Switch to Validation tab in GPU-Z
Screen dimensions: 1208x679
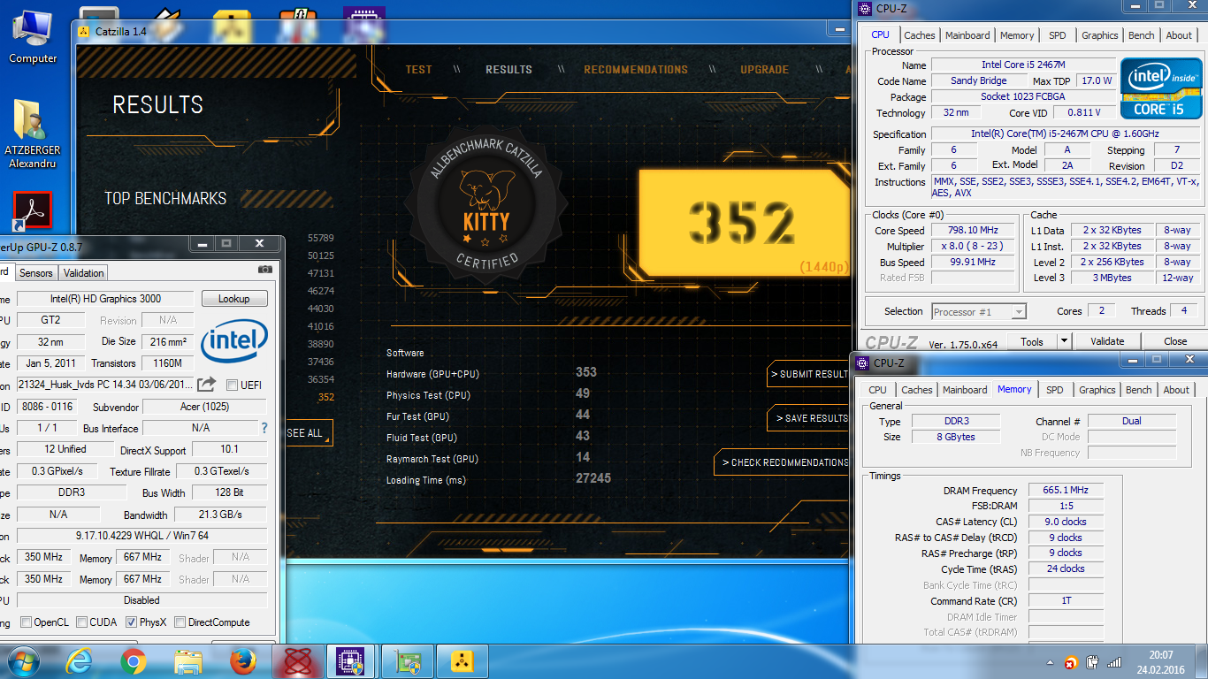[x=84, y=273]
